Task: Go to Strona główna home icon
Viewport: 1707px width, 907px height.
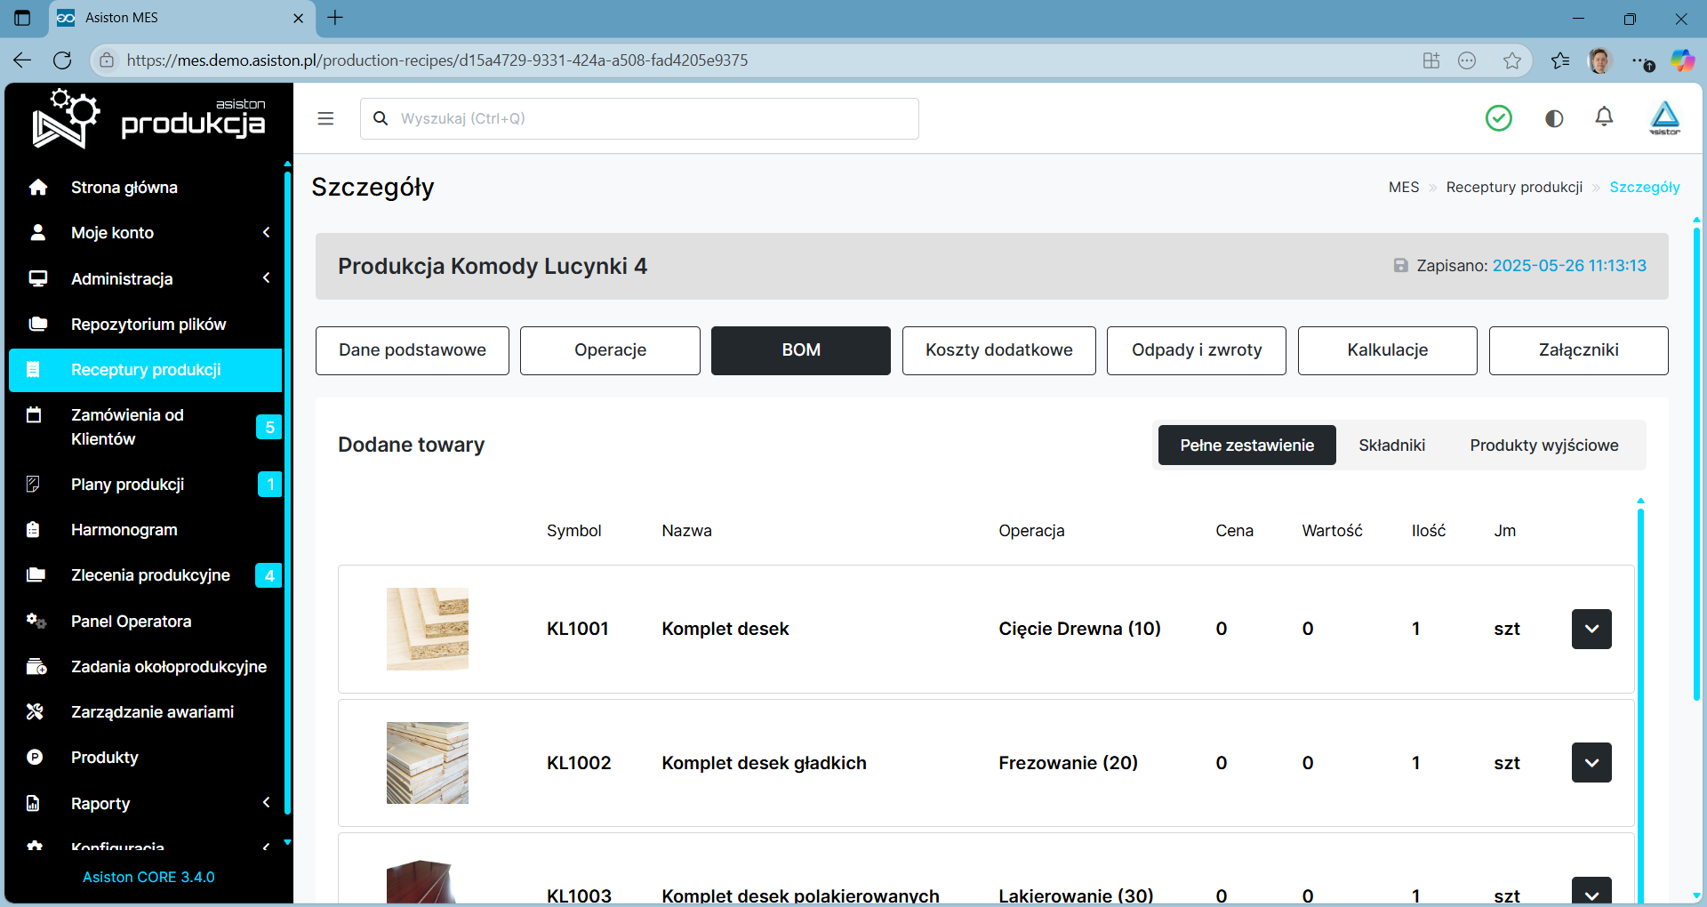Action: tap(37, 187)
